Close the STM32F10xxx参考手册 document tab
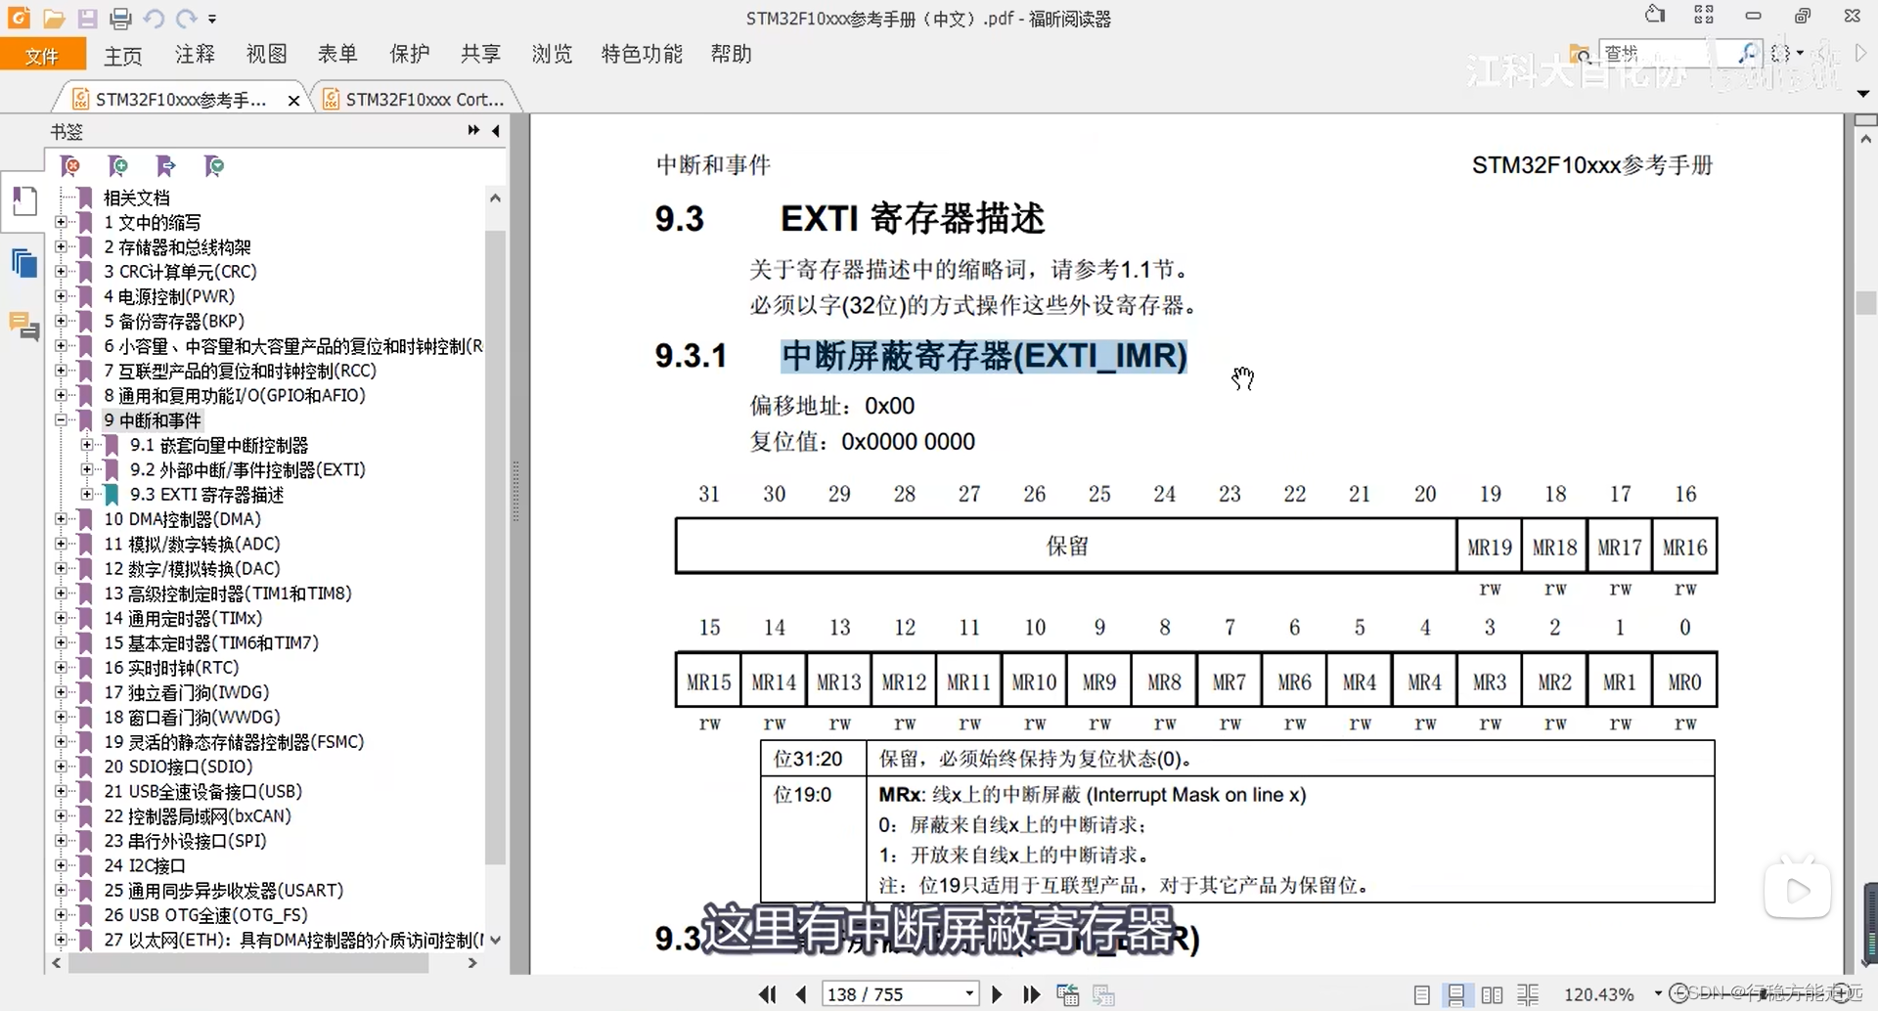Image resolution: width=1878 pixels, height=1011 pixels. (293, 100)
